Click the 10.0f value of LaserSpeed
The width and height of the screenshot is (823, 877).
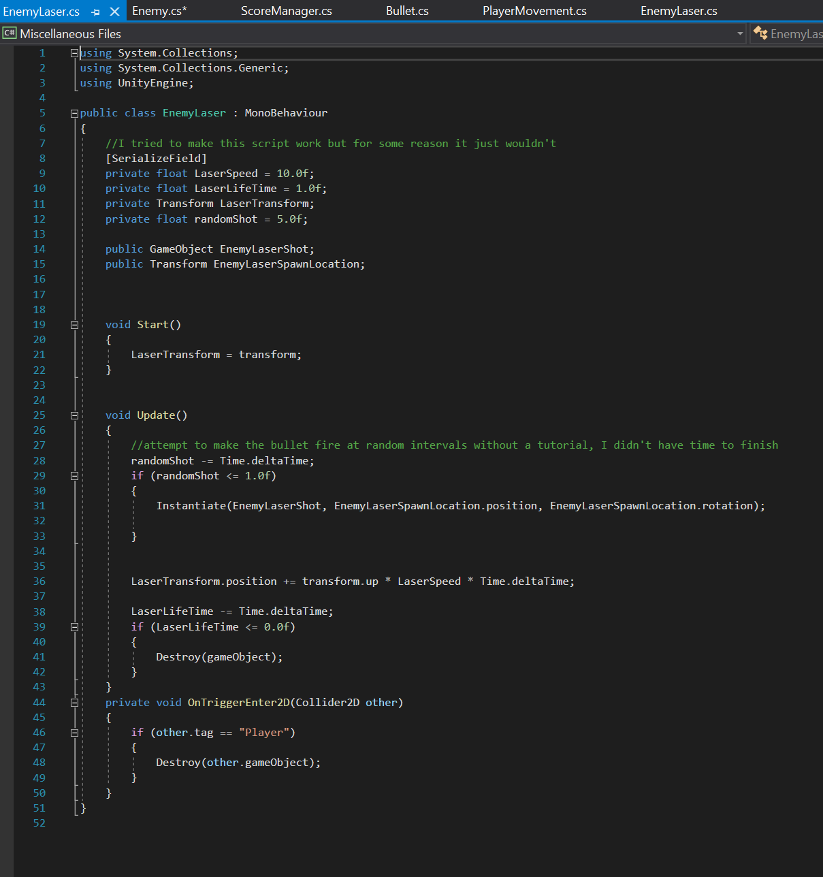(x=293, y=173)
